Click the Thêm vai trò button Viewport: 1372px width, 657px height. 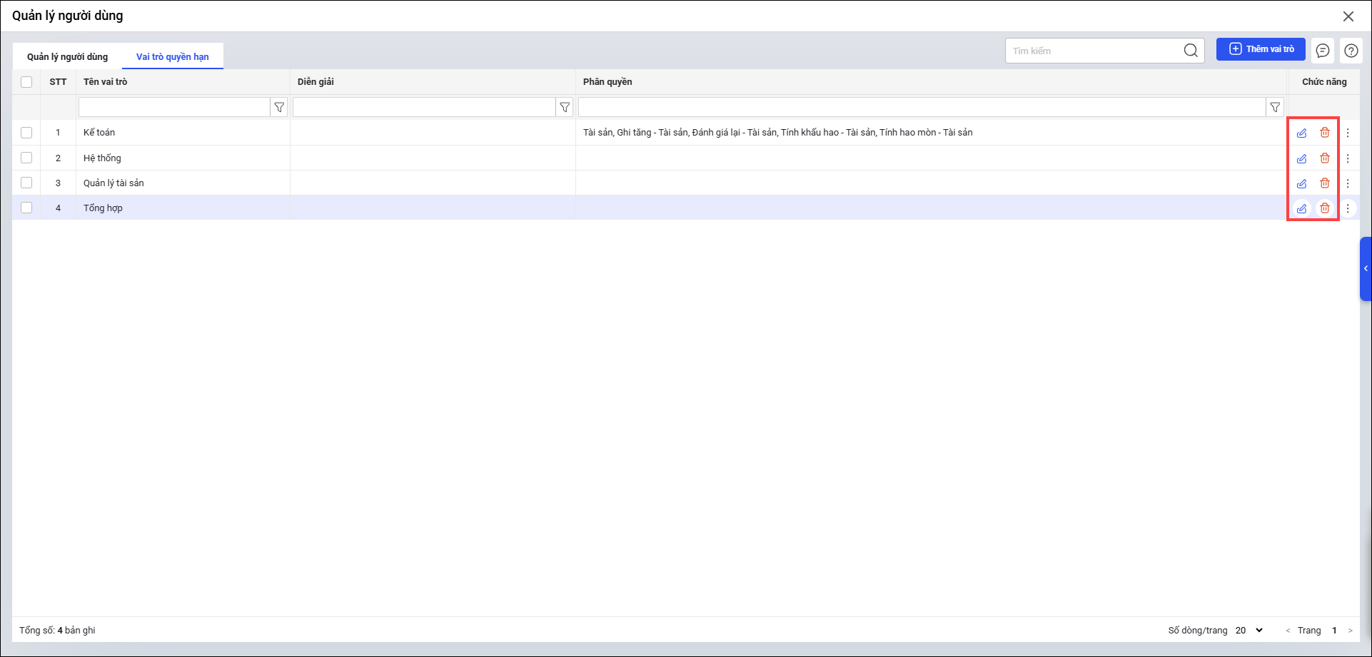tap(1261, 49)
